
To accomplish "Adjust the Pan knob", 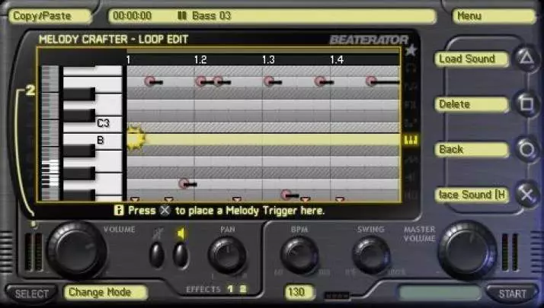I will point(227,256).
